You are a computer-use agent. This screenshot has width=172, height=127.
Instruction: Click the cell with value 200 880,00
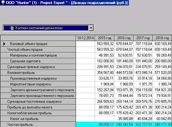[x=162, y=61]
